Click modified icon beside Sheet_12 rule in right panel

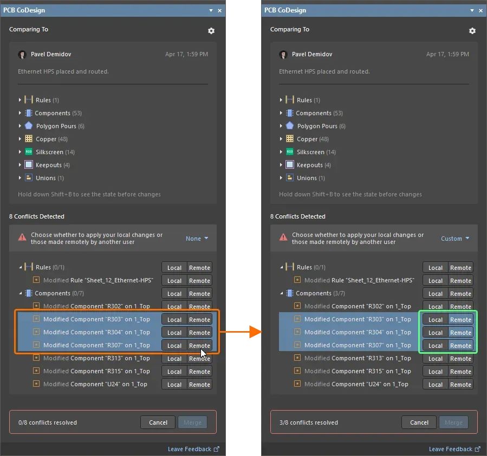pyautogui.click(x=297, y=280)
